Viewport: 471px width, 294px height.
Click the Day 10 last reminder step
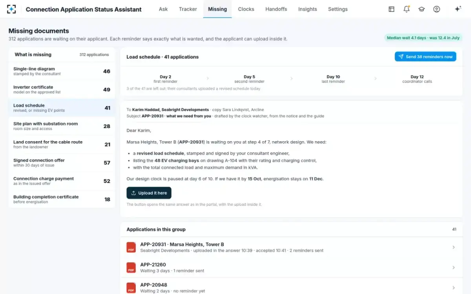tap(333, 79)
